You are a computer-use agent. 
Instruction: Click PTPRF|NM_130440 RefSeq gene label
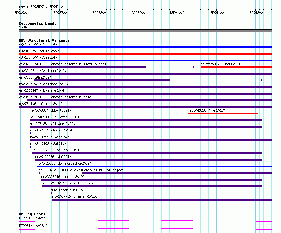tap(33, 218)
